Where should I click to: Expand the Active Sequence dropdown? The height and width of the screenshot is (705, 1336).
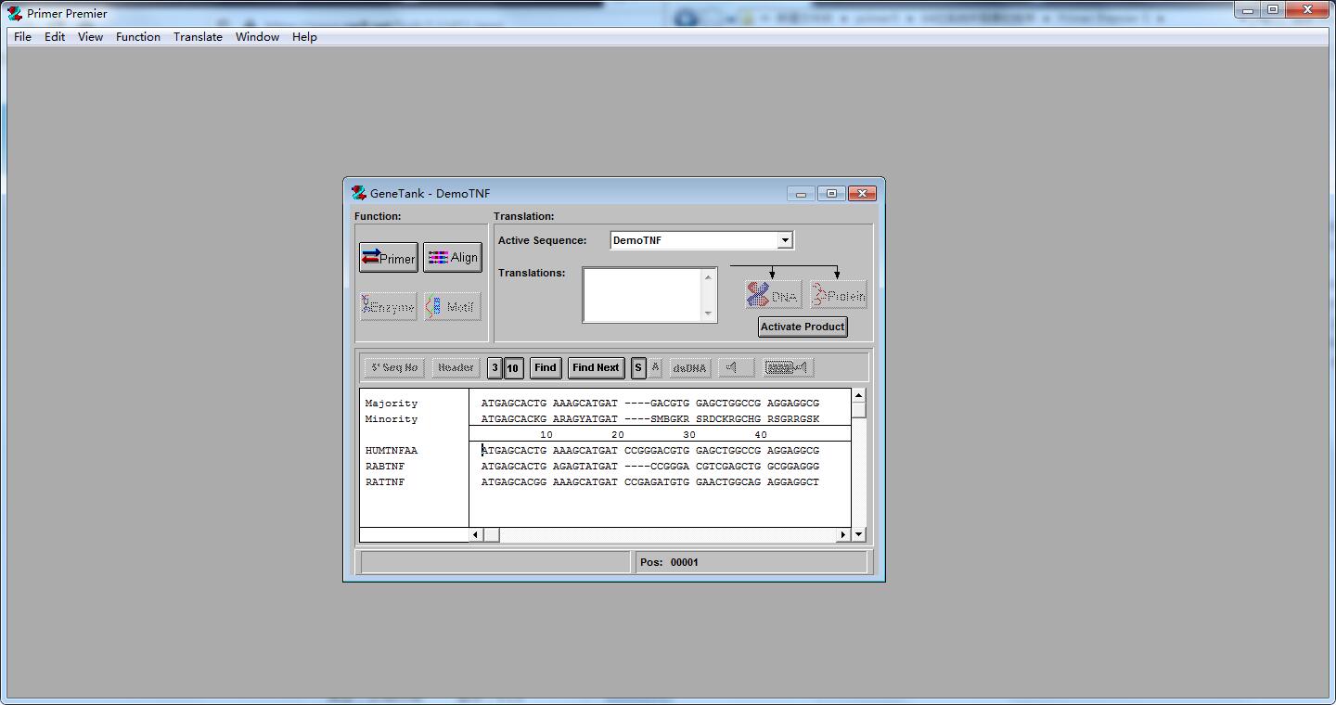pyautogui.click(x=784, y=240)
